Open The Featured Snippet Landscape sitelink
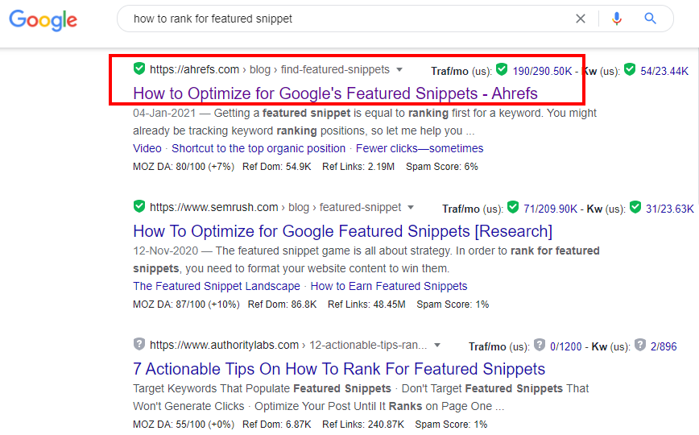This screenshot has height=435, width=699. (216, 286)
